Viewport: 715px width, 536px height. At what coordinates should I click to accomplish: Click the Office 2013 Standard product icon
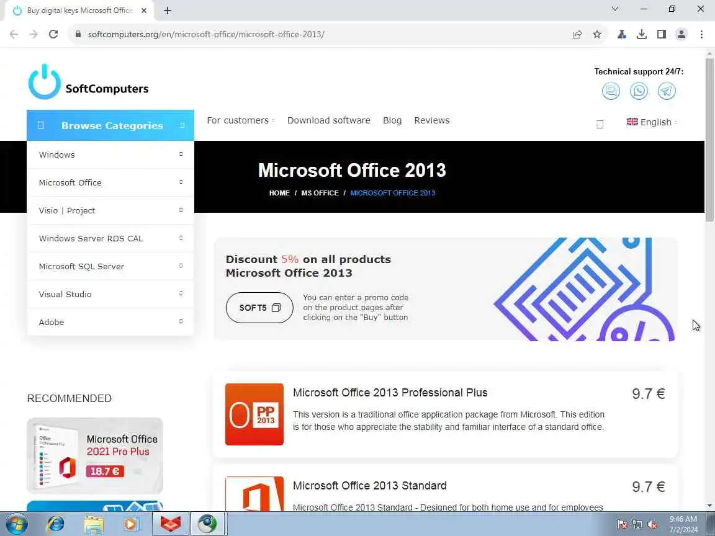pos(254,494)
